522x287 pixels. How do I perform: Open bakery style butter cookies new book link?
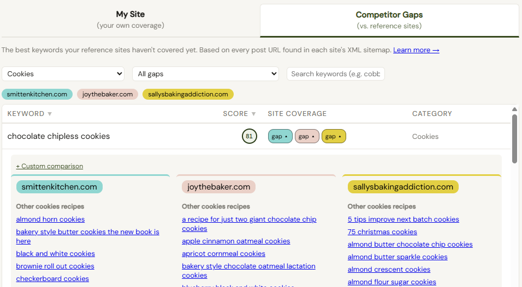pyautogui.click(x=87, y=236)
